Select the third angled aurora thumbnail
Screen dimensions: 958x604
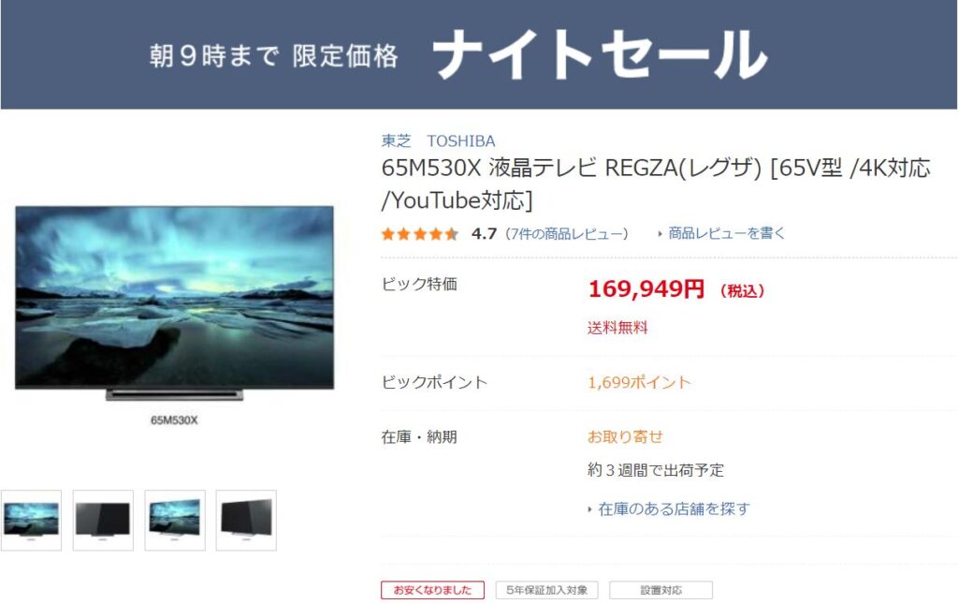pos(175,521)
